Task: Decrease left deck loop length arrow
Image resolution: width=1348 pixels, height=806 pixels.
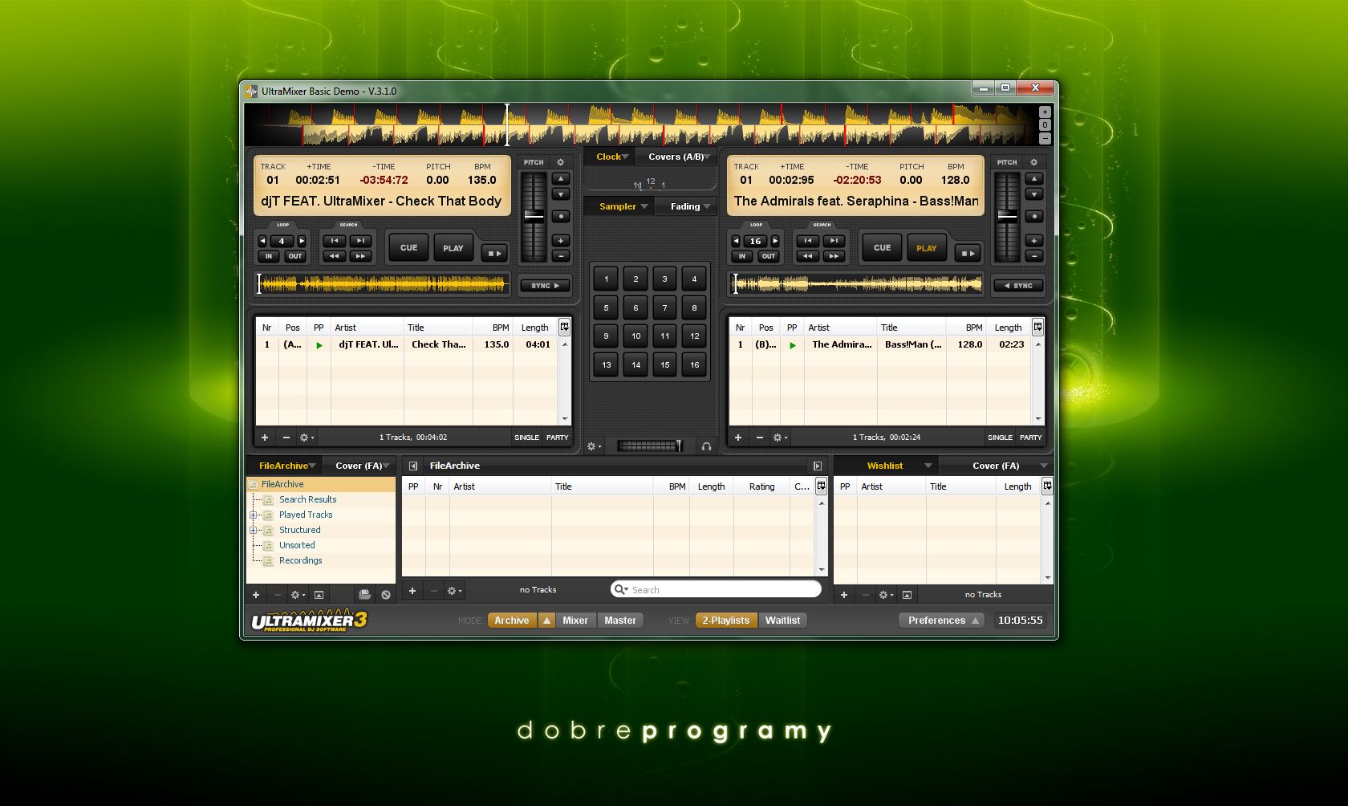Action: pos(262,241)
